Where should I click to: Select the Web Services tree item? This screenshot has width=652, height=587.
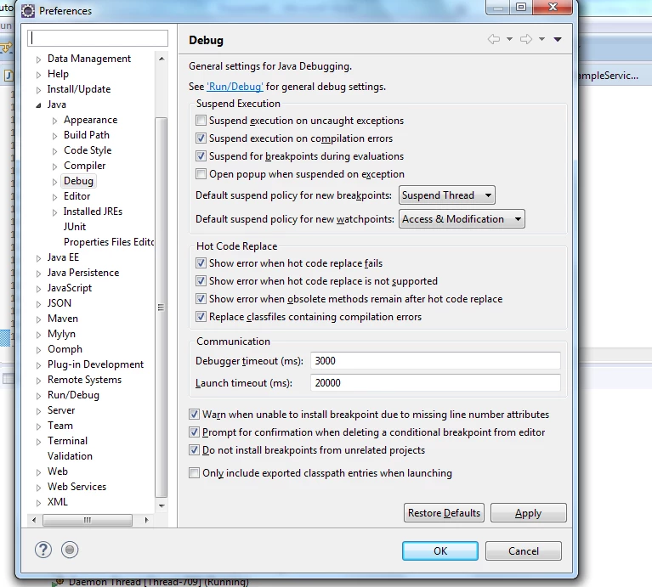pyautogui.click(x=77, y=487)
